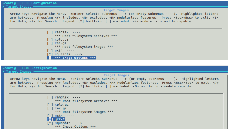Select the '*** Image Options ***' row in the bottom panel
The height and width of the screenshot is (129, 228).
coord(75,127)
